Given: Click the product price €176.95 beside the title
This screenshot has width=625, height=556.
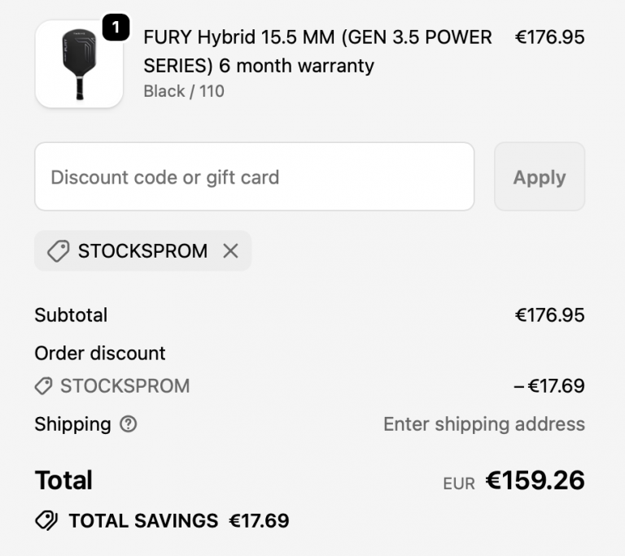Looking at the screenshot, I should [x=549, y=37].
